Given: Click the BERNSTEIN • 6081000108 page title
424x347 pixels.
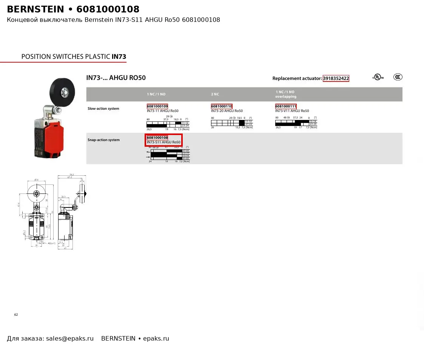Looking at the screenshot, I should tap(73, 9).
